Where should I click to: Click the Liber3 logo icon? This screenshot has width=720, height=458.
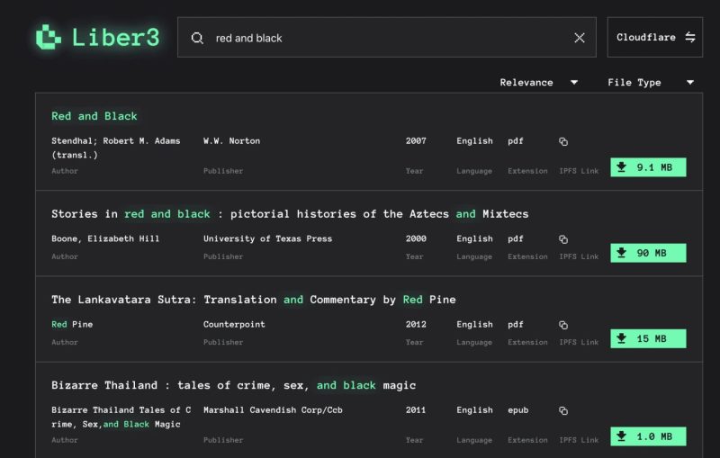(x=49, y=37)
